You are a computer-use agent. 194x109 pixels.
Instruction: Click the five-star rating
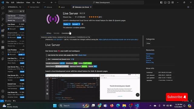93,17
